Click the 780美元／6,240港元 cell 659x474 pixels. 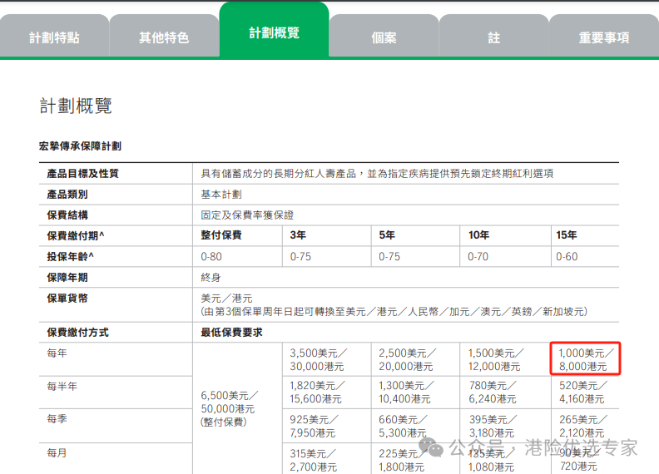[x=493, y=392]
